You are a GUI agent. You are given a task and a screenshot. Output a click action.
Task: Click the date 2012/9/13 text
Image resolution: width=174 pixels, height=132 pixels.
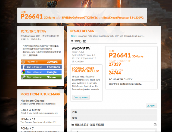(84, 58)
